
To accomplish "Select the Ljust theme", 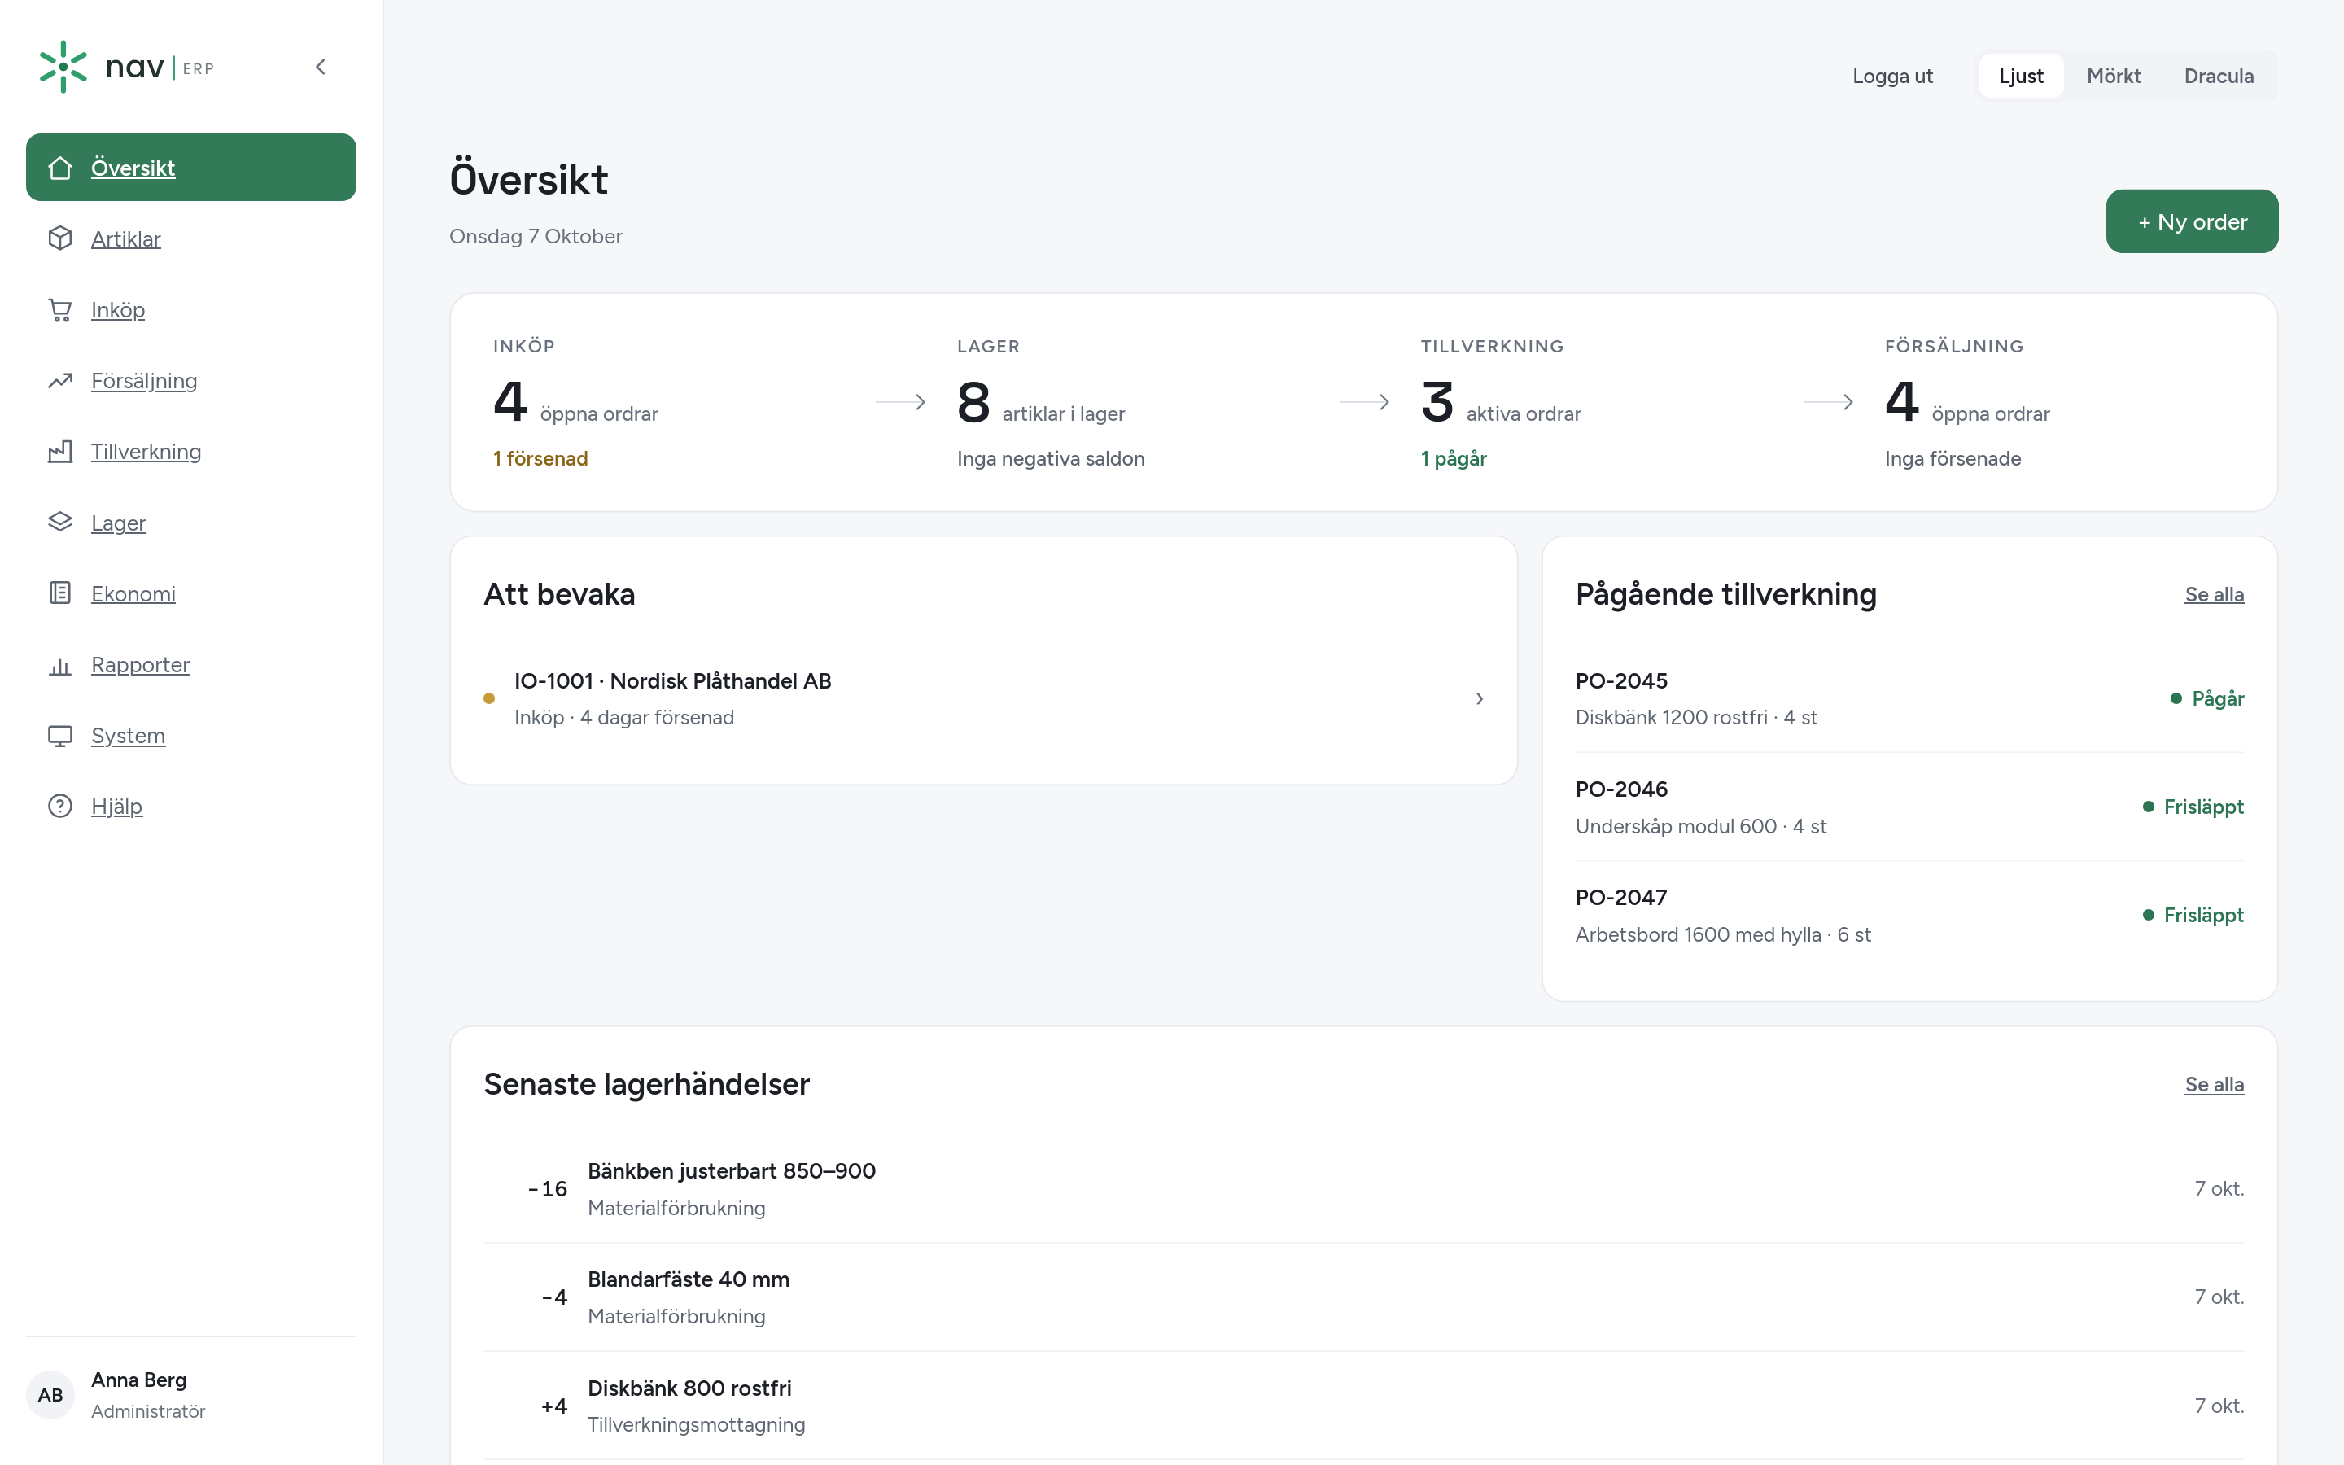I will click(2021, 76).
